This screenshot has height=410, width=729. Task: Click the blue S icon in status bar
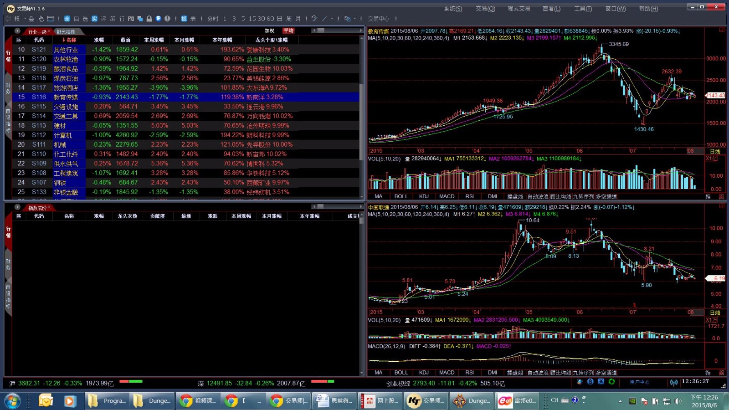(590, 382)
